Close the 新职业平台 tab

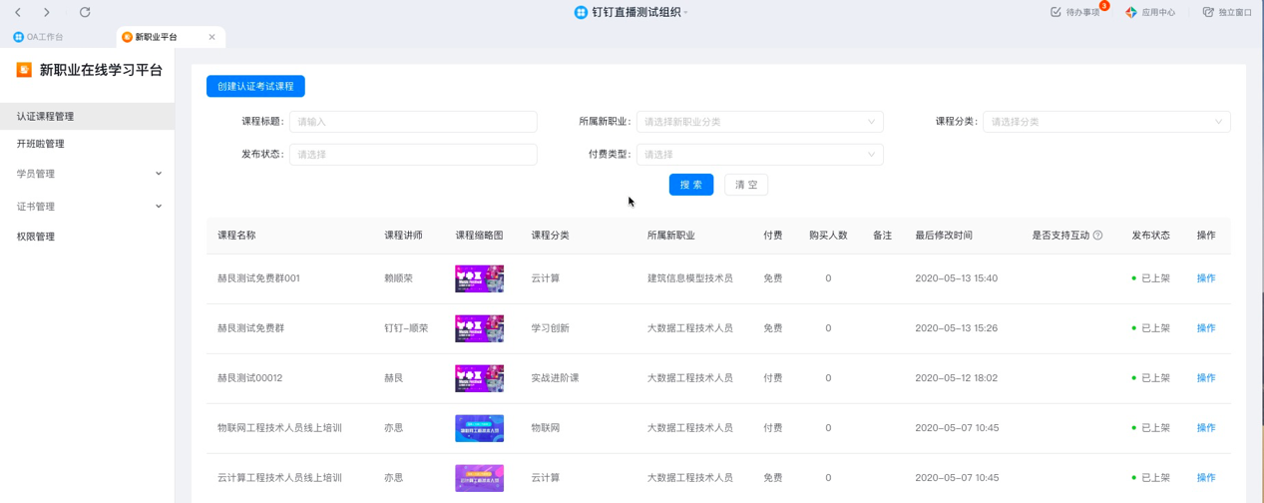[211, 37]
